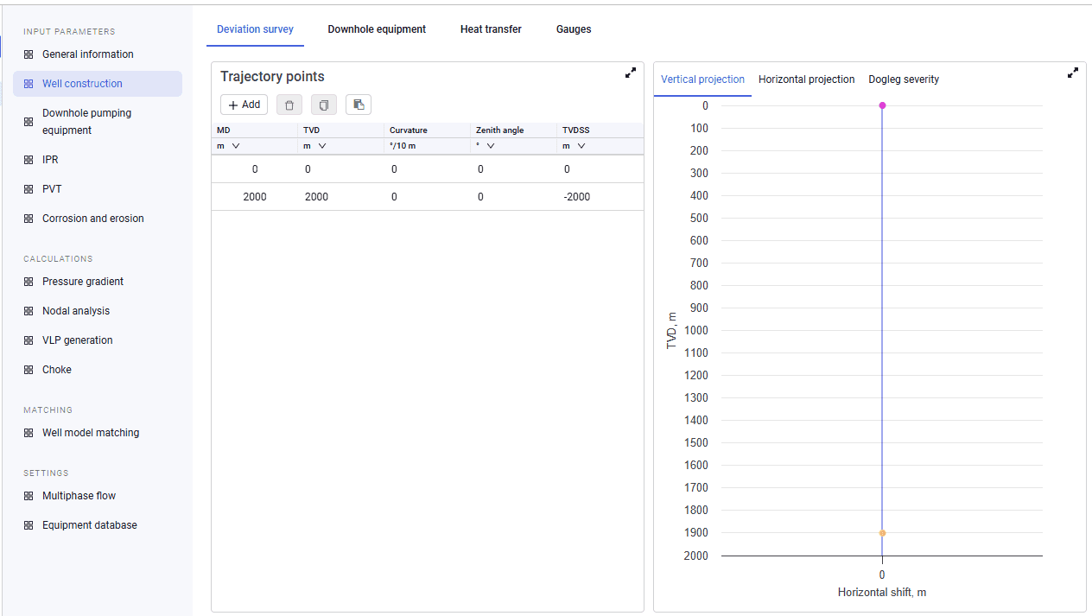Open the TVD unit dropdown
Screen dimensions: 1092x616
pos(315,146)
